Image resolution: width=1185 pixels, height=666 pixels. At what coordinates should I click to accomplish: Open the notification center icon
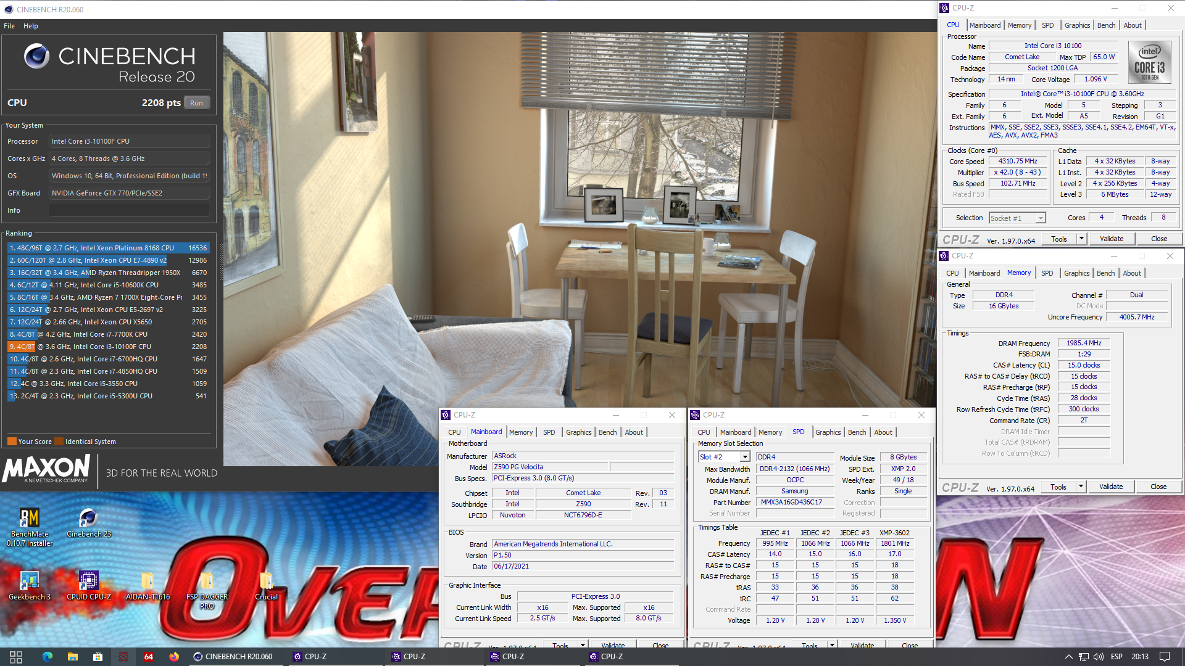coord(1165,657)
